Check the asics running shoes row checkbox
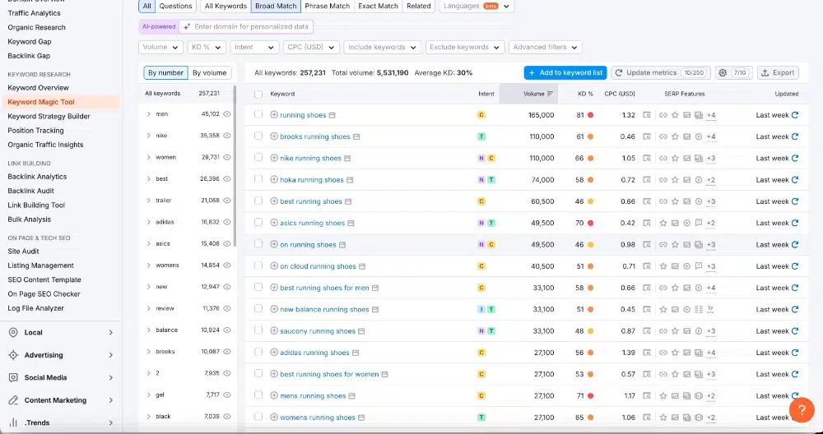823x434 pixels. [258, 222]
